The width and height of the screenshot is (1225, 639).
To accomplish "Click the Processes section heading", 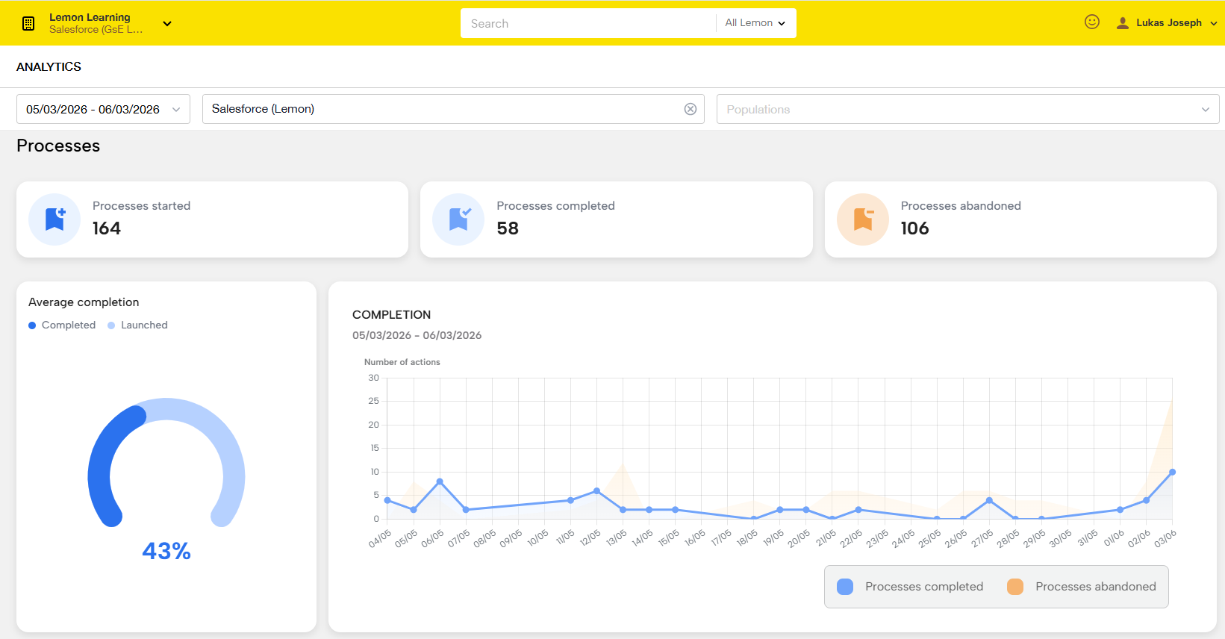I will 58,146.
